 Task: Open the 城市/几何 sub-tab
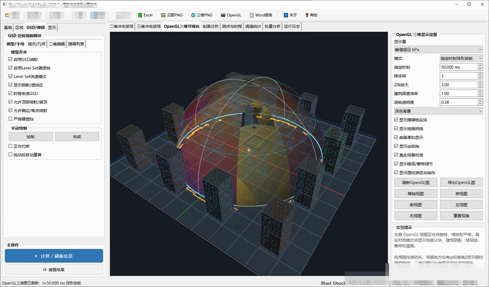coord(37,44)
